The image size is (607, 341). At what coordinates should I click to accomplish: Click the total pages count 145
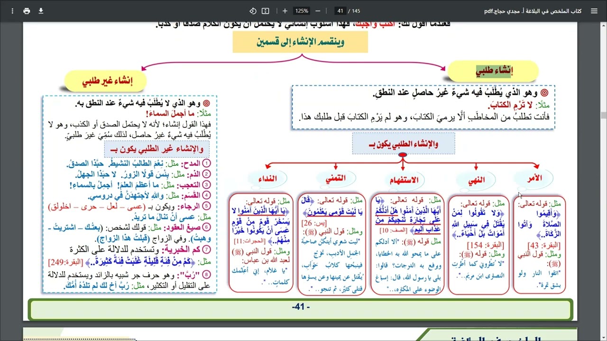pyautogui.click(x=356, y=11)
